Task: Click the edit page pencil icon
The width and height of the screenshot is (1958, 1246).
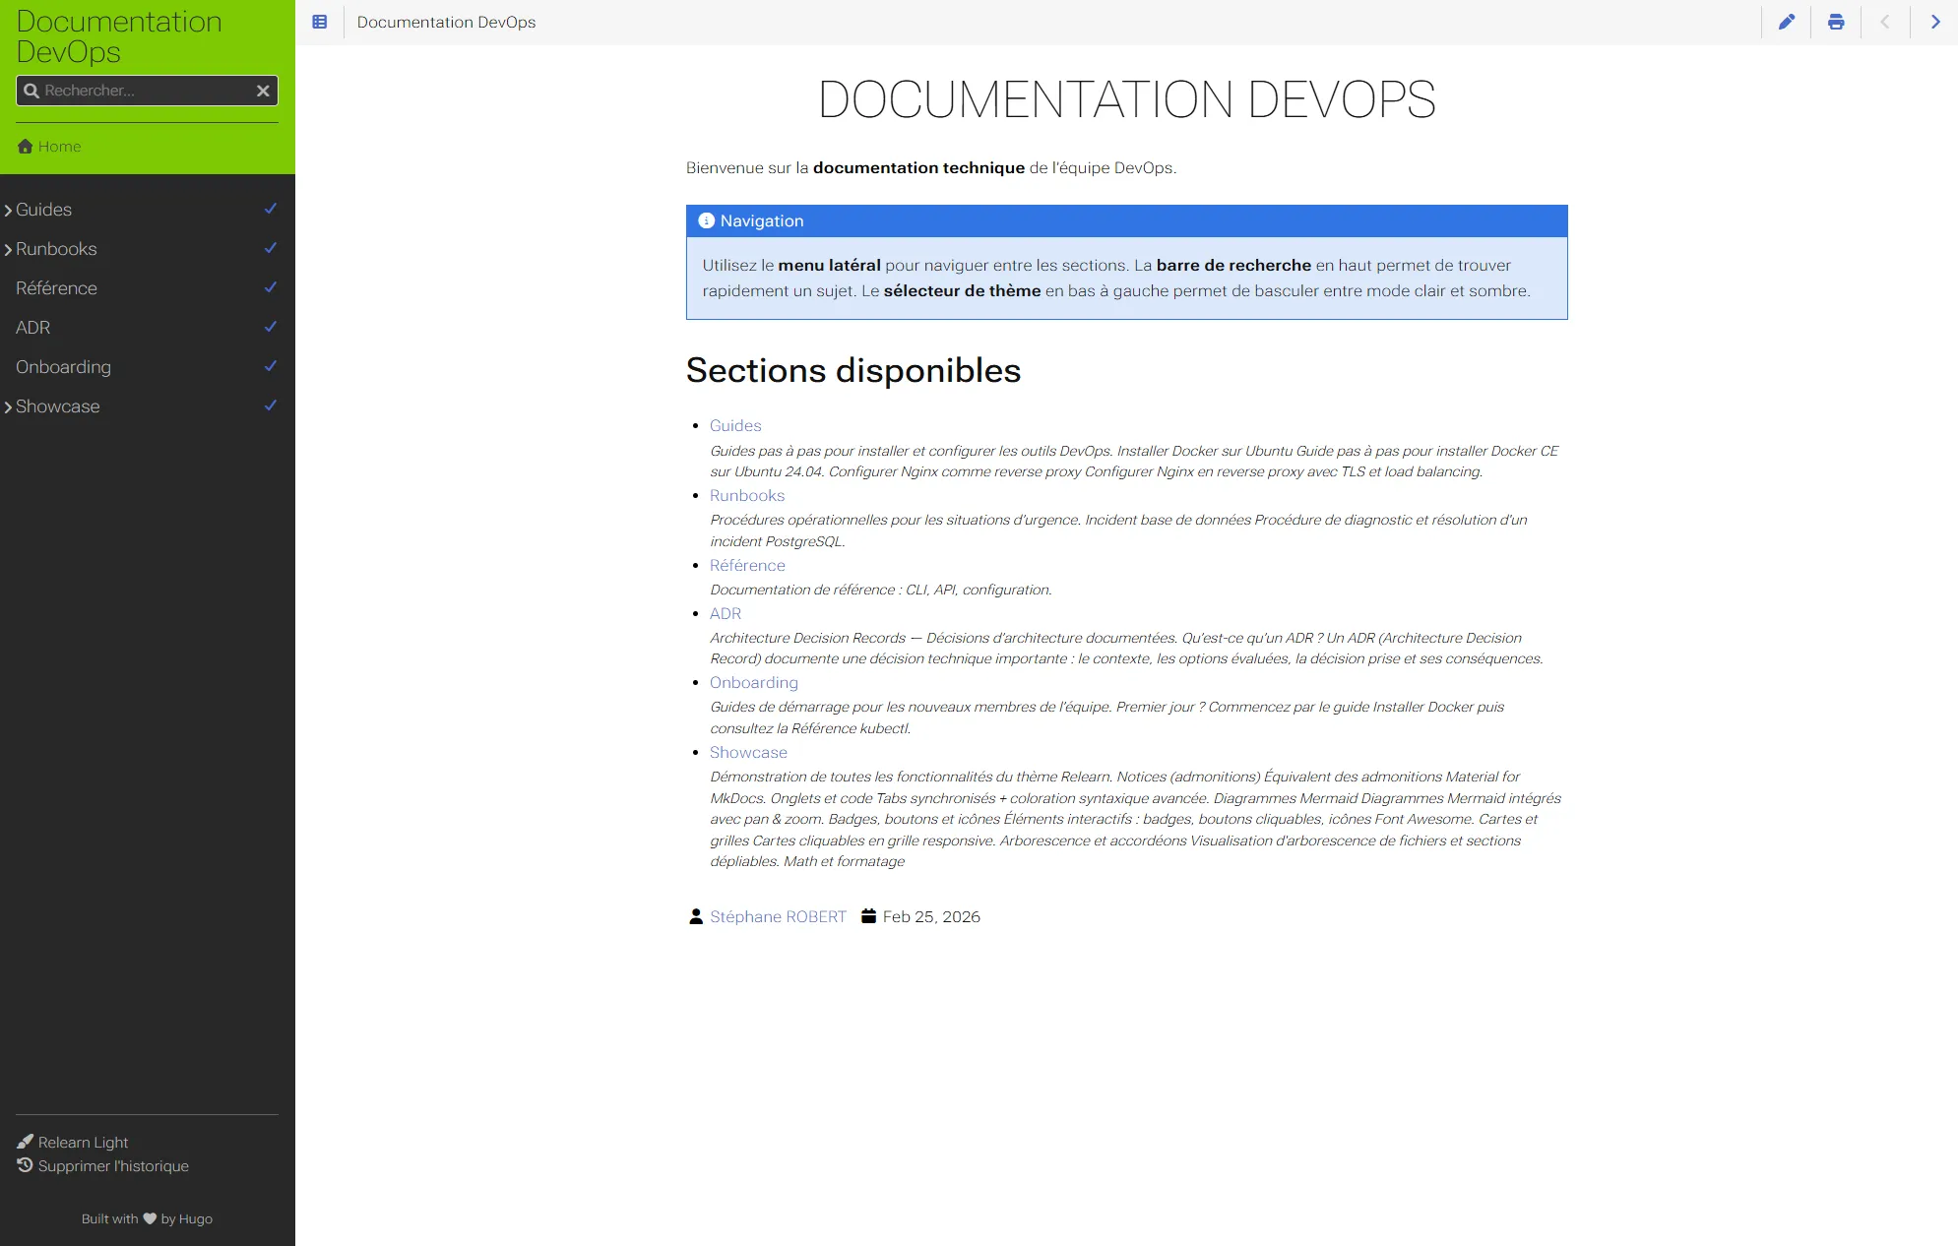Action: (1786, 22)
